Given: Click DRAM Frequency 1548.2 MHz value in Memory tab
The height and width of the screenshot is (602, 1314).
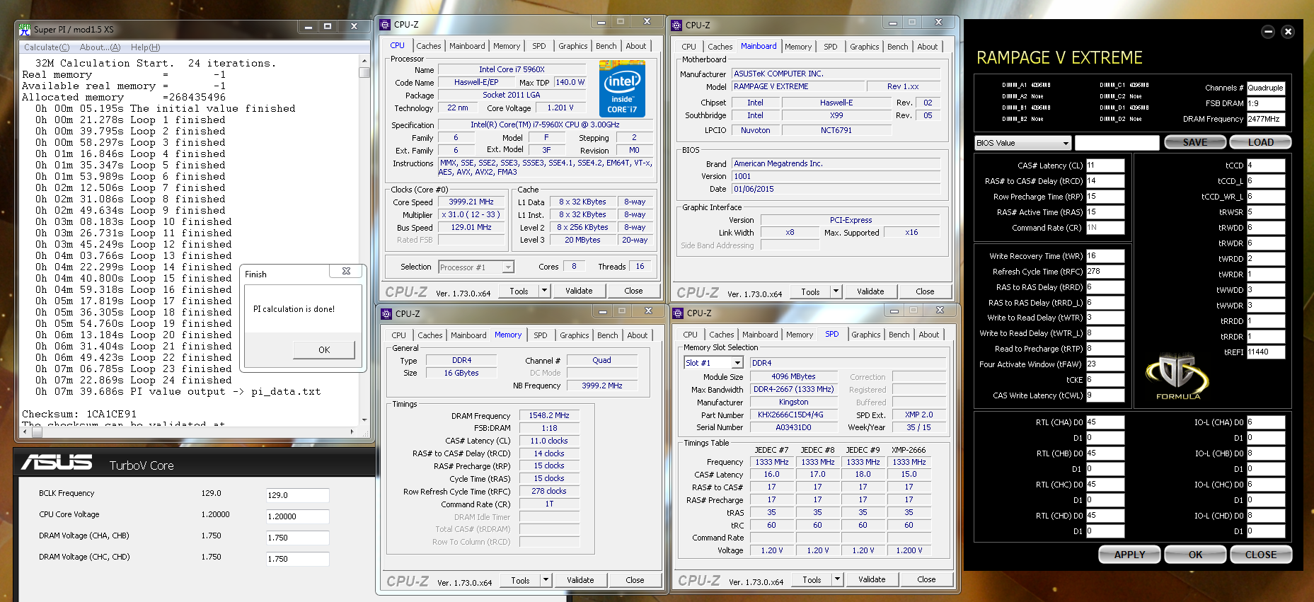Looking at the screenshot, I should click(549, 415).
